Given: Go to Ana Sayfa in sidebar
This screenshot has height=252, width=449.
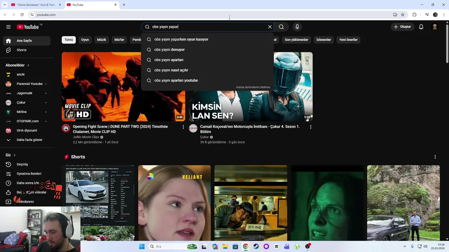Looking at the screenshot, I should 27,41.
